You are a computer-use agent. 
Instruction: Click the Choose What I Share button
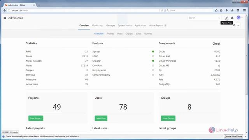pos(233,136)
